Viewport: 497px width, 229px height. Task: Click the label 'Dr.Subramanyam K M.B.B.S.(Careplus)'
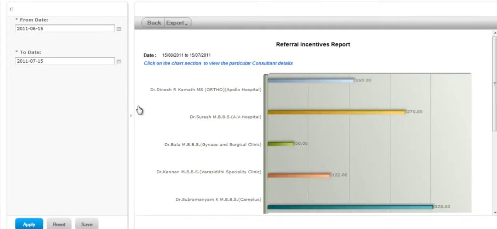(x=218, y=200)
